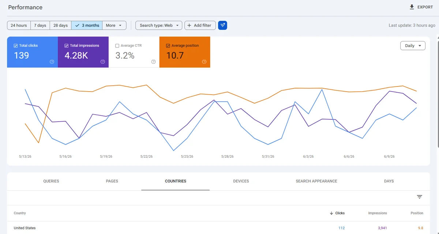439x234 pixels.
Task: Select the Countries tab
Action: pos(176,181)
